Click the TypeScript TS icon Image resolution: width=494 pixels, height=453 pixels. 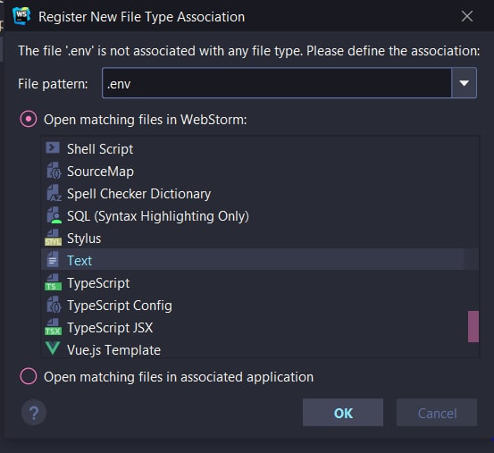[53, 282]
